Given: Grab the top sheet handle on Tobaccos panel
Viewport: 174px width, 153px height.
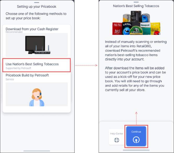Looking at the screenshot, I should (136, 2).
